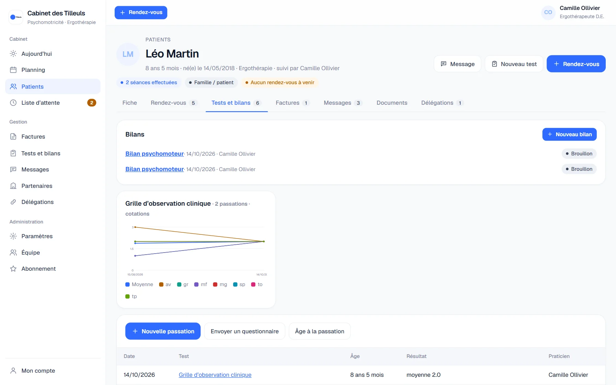Click the Nouveau test button

(x=514, y=64)
